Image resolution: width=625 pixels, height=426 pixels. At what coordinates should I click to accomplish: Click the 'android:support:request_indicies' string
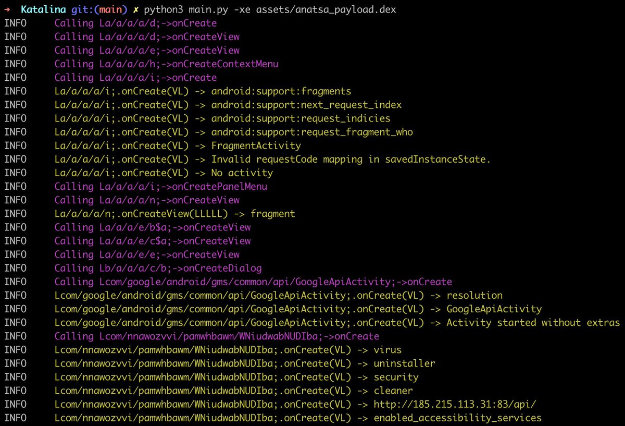301,118
